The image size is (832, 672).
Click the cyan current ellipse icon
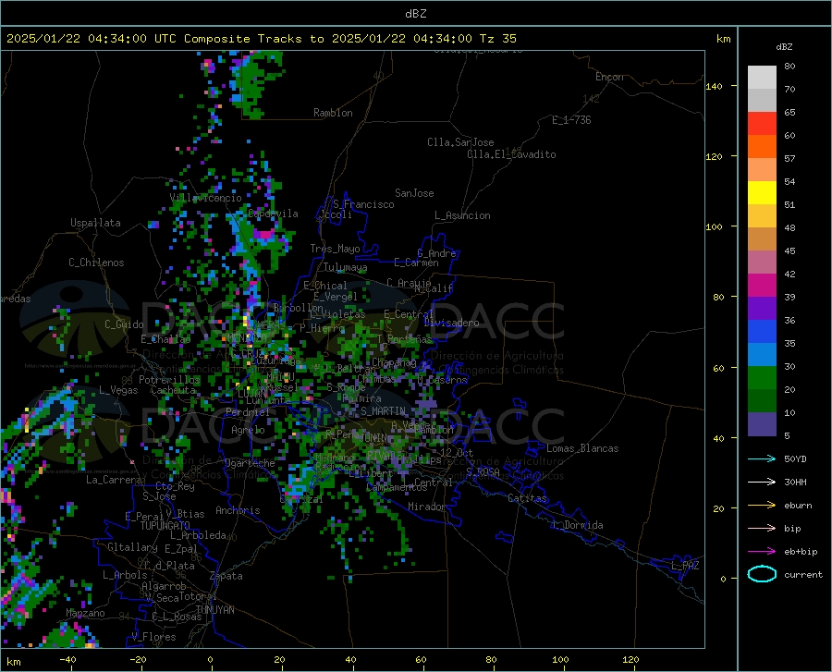point(762,574)
